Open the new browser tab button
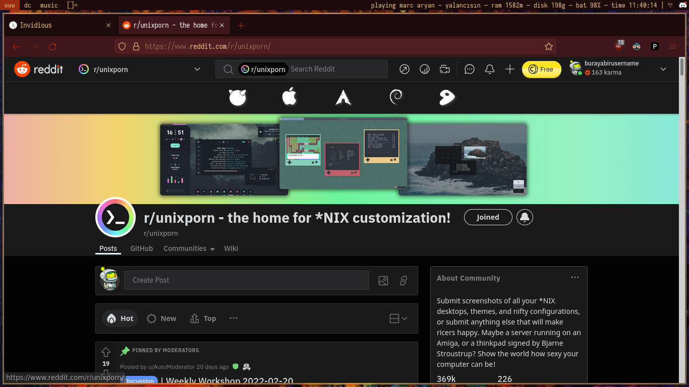Image resolution: width=689 pixels, height=387 pixels. point(241,25)
